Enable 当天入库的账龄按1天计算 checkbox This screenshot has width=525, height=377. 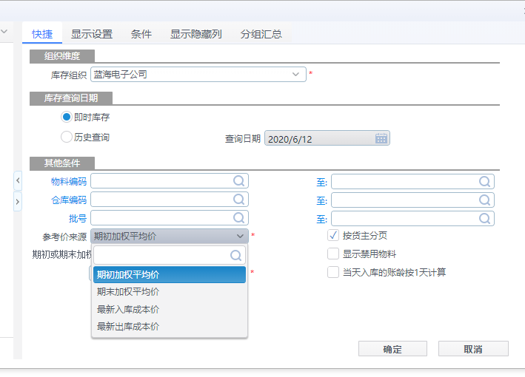[x=333, y=272]
